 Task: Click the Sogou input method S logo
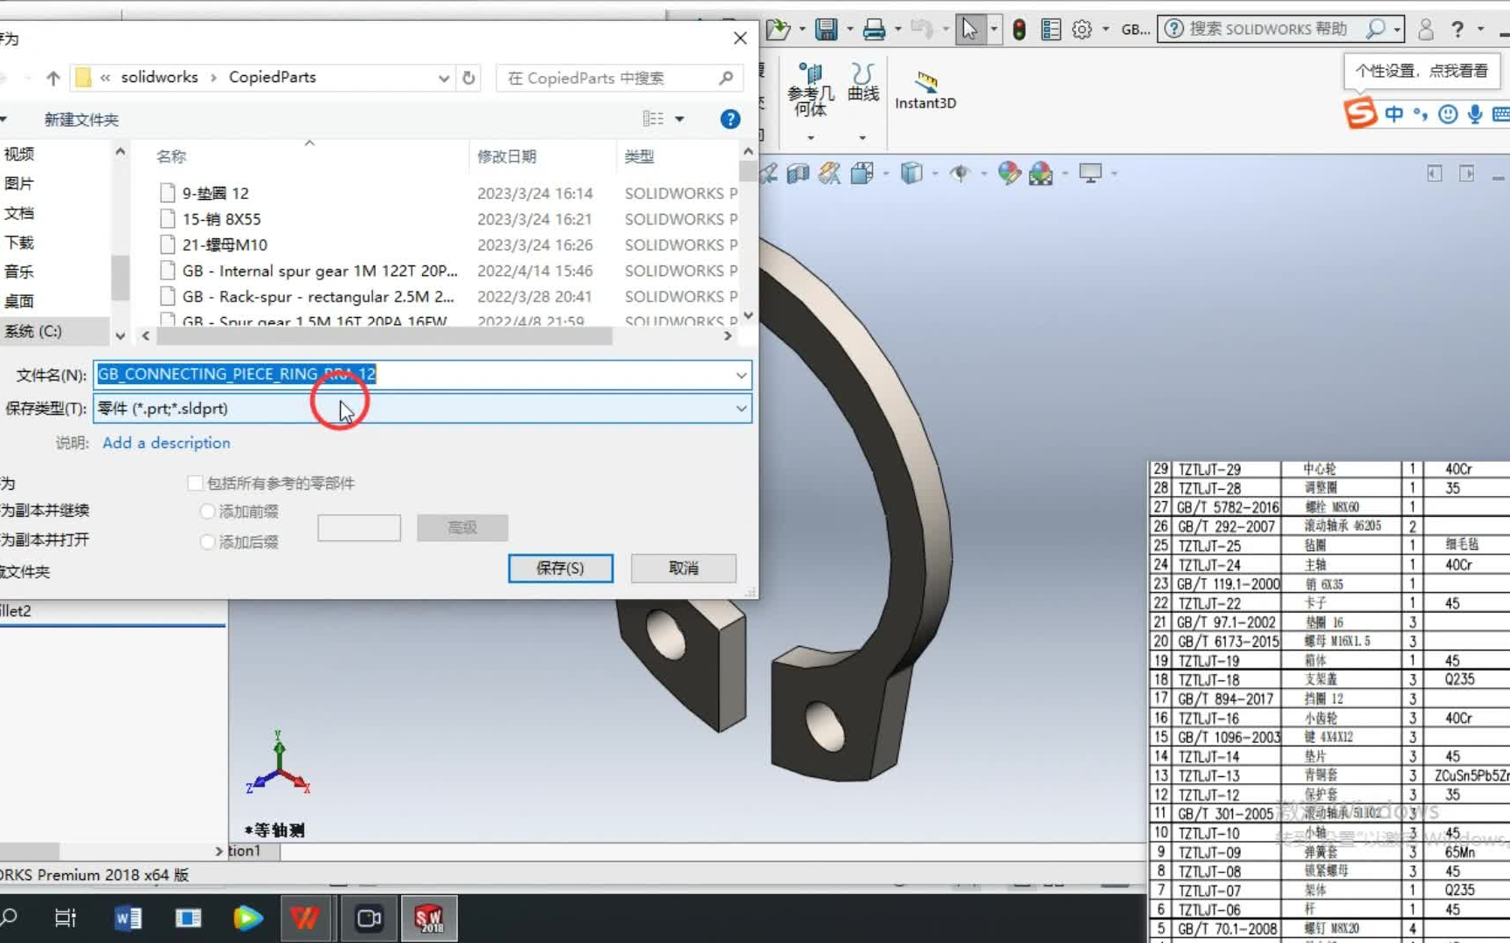click(1360, 114)
